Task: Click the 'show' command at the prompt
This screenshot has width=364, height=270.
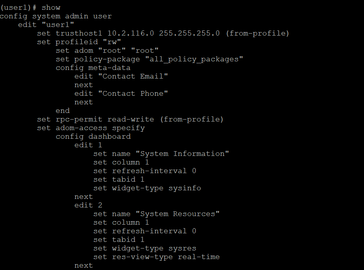Action: click(x=51, y=7)
